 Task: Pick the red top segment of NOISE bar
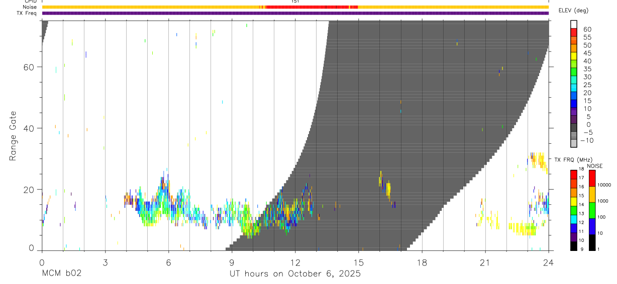(592, 178)
